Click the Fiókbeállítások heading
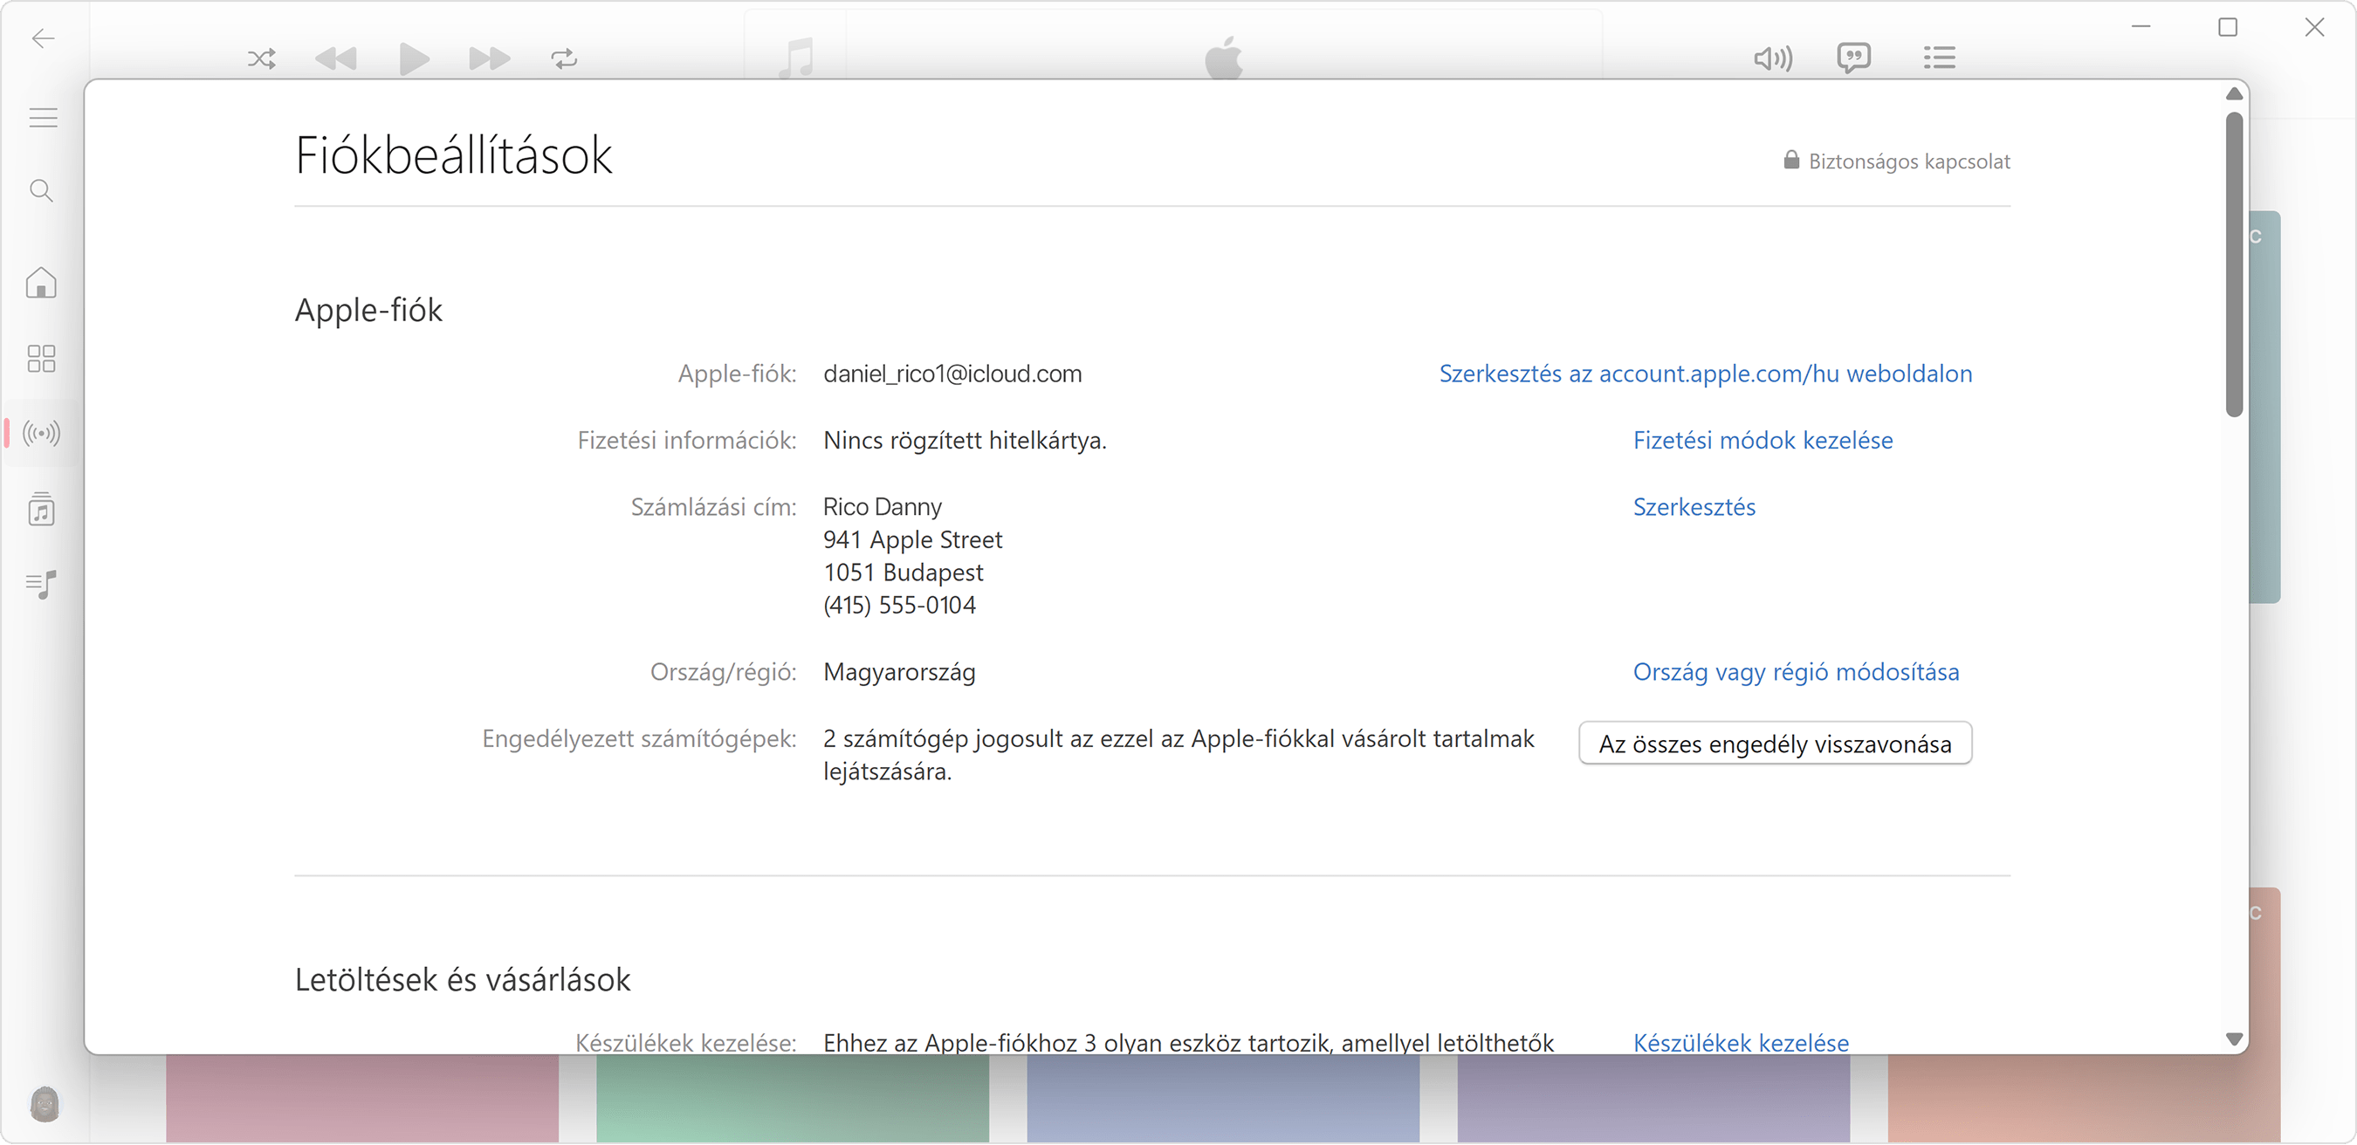This screenshot has width=2357, height=1145. click(x=454, y=154)
